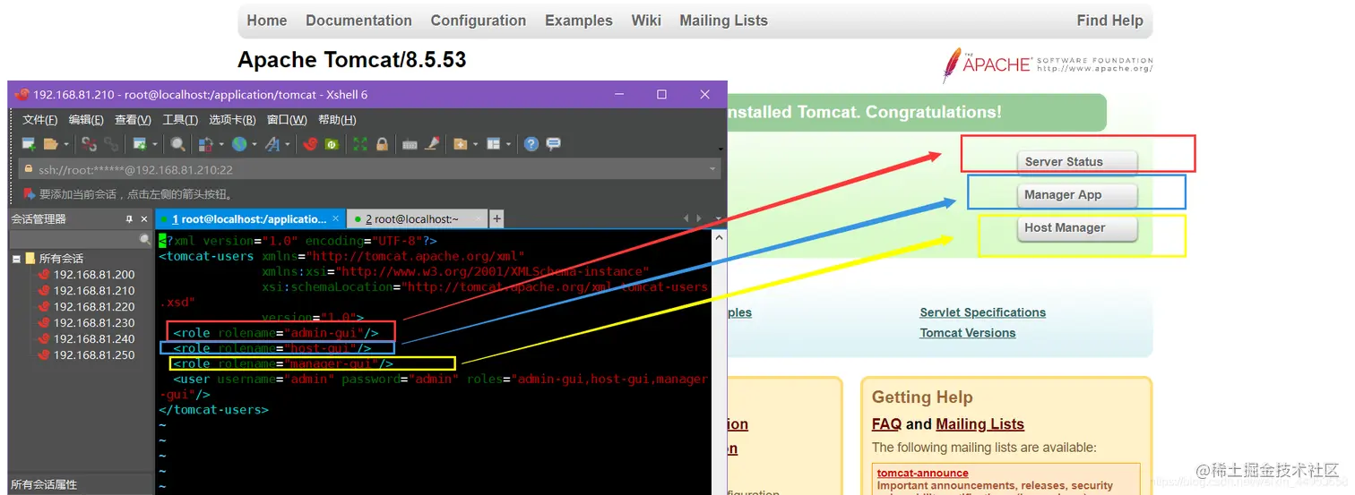Select session 192.168.81.250
This screenshot has width=1355, height=495.
coord(93,355)
